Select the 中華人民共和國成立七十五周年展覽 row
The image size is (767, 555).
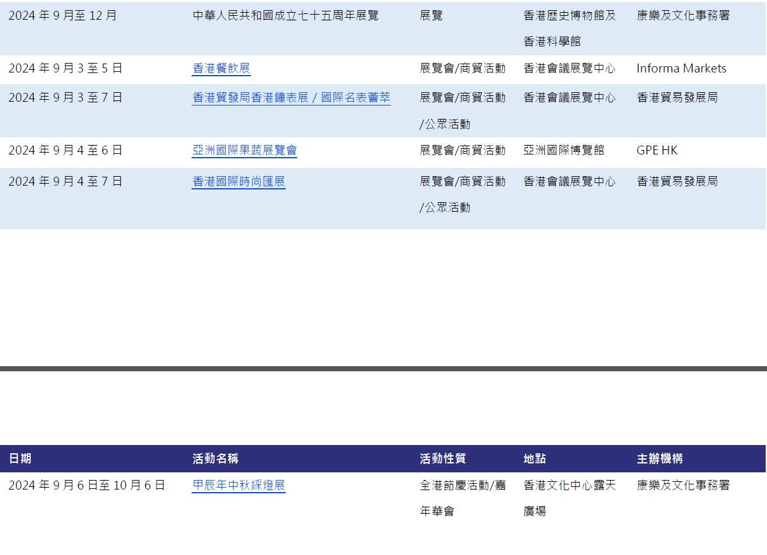[285, 15]
